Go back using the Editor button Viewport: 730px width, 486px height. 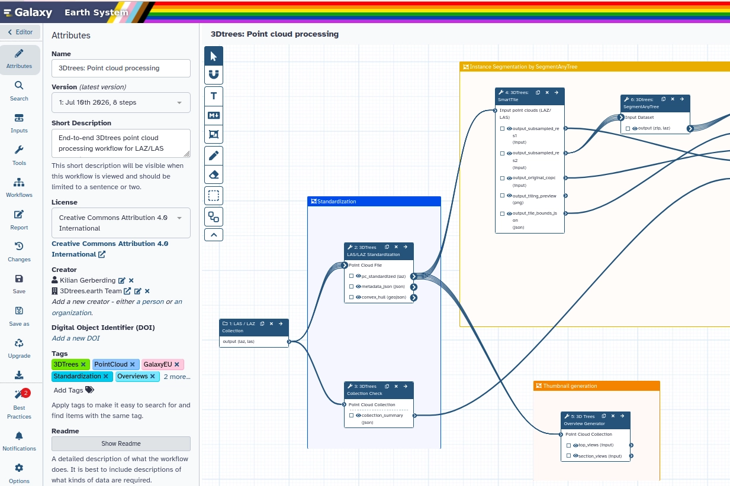click(20, 32)
